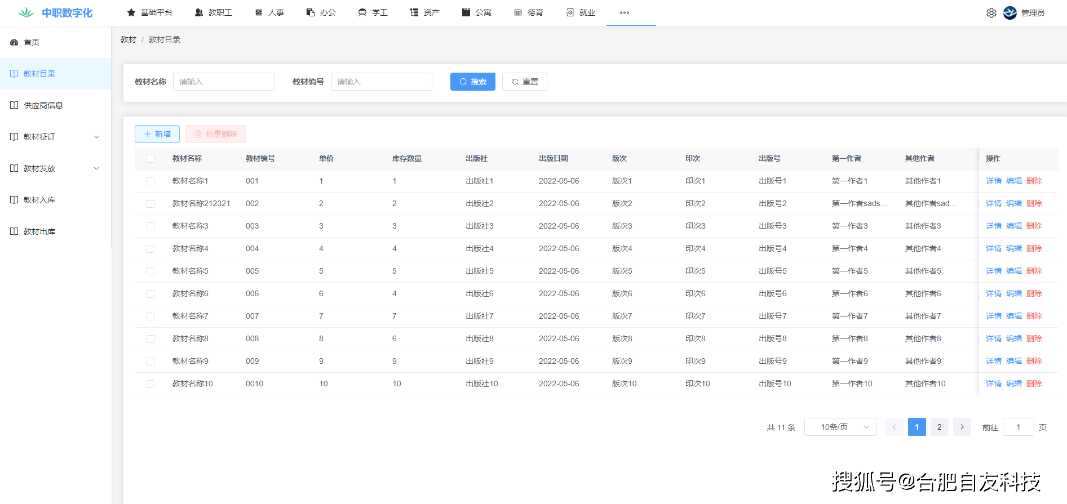The width and height of the screenshot is (1067, 504).
Task: Click the icon beside 就业 in the top bar
Action: [x=570, y=12]
